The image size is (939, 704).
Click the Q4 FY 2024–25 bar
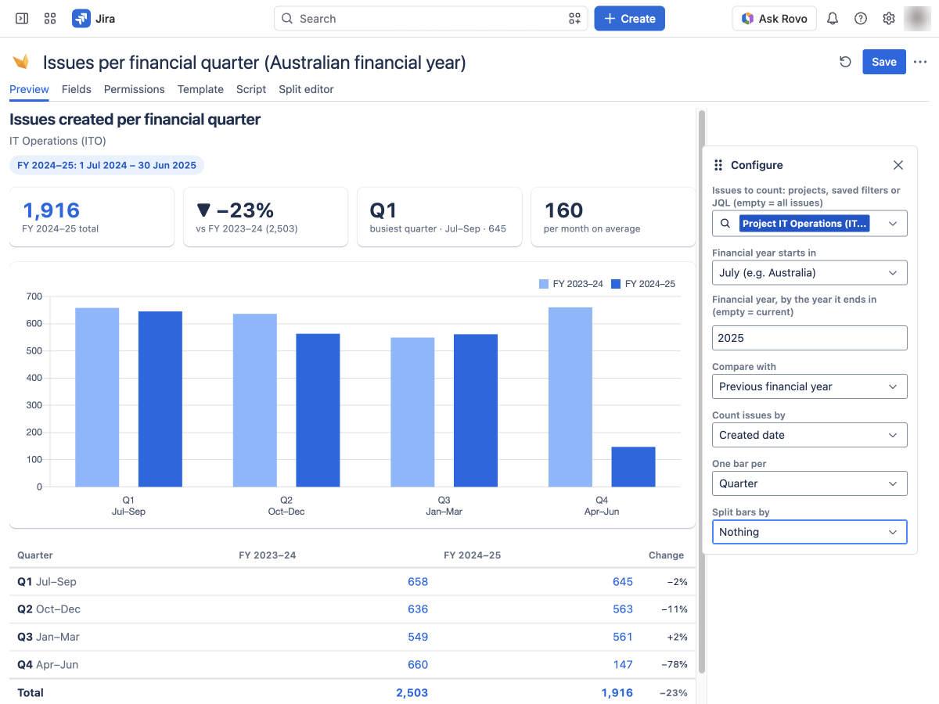[x=634, y=467]
